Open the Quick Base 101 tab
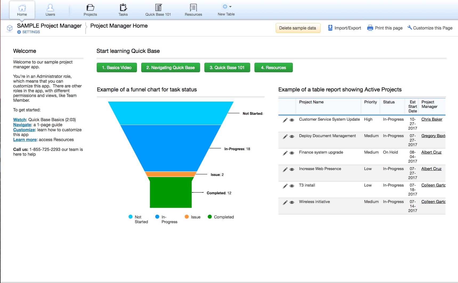Screen dimensions: 458x283 click(x=158, y=10)
